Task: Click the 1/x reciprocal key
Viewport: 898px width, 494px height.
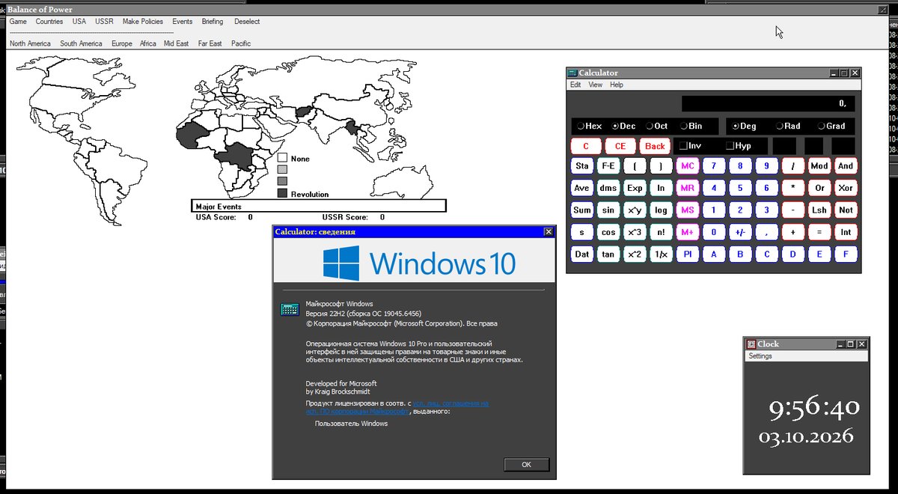Action: pos(662,254)
